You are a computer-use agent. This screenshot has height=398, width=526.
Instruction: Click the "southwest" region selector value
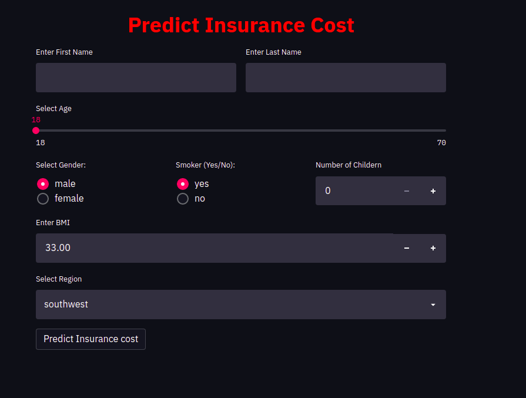pos(66,305)
